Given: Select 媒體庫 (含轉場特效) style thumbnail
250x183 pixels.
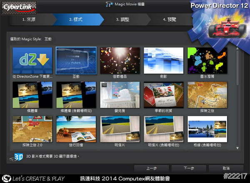Looking at the screenshot, I should pyautogui.click(x=76, y=95).
